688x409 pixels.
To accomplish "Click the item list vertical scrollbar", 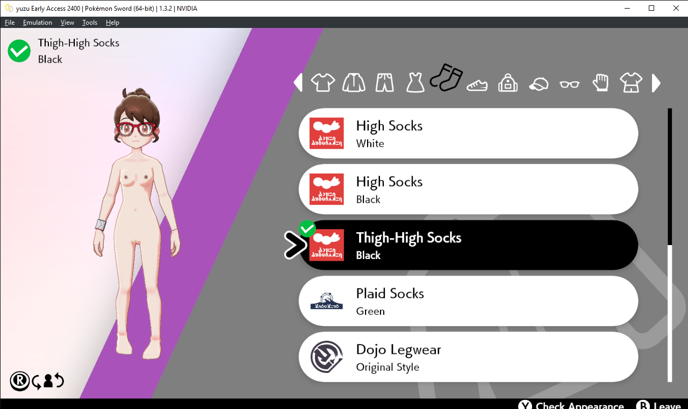I will (x=670, y=245).
